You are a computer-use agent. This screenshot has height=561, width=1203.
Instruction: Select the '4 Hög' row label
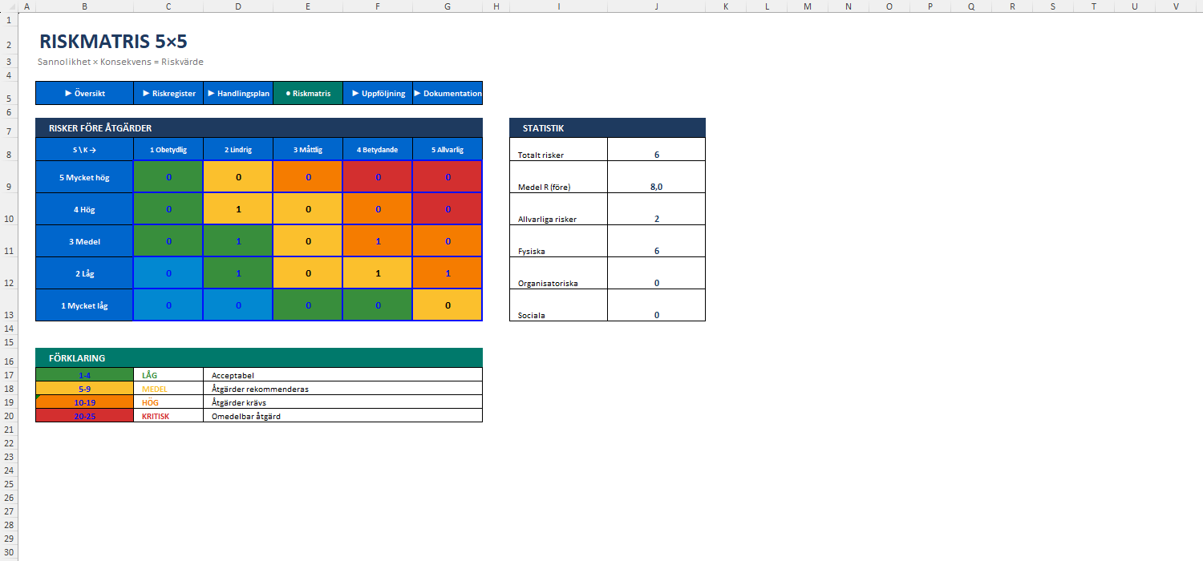point(84,209)
